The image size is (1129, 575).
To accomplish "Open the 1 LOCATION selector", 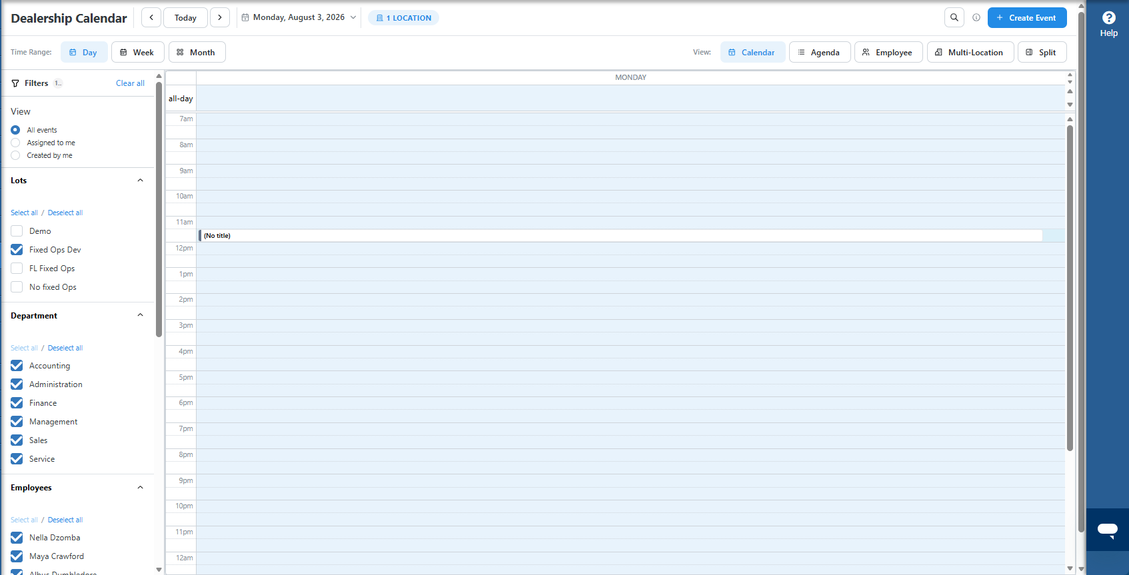I will 403,18.
